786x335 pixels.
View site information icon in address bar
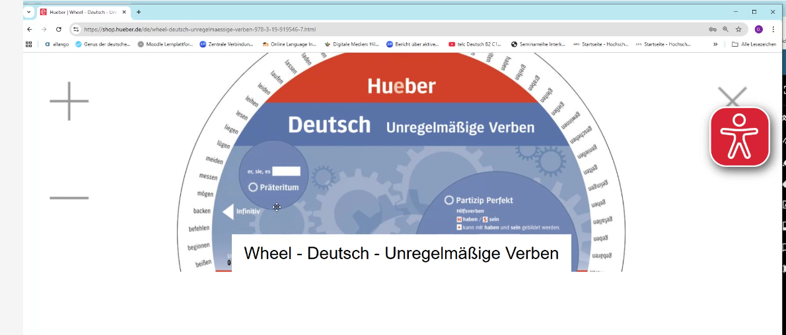coord(76,30)
